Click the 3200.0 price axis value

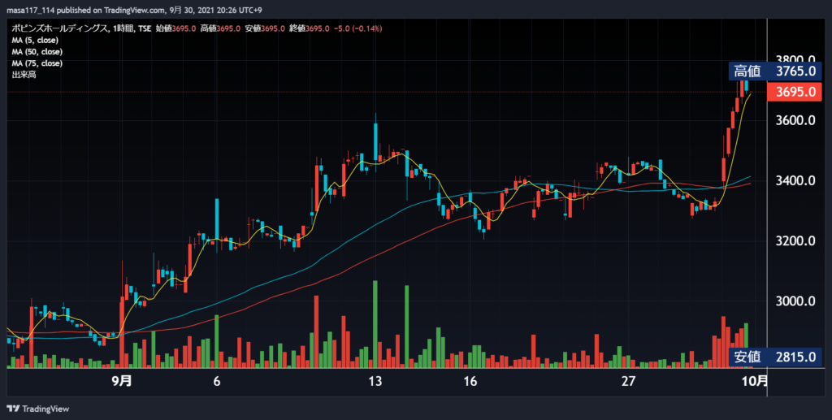coord(795,241)
